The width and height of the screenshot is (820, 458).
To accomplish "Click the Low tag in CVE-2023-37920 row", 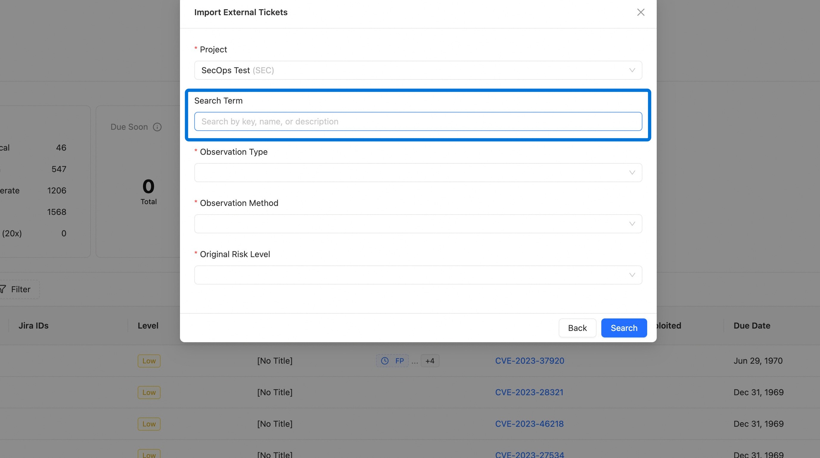I will 149,361.
